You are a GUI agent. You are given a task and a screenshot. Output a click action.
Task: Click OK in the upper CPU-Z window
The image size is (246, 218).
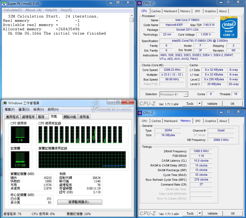click(x=232, y=103)
